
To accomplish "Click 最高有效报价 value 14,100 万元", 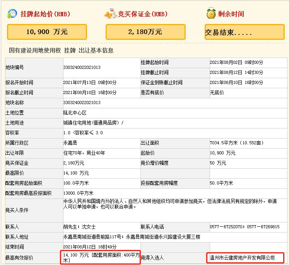I will click(x=76, y=255).
